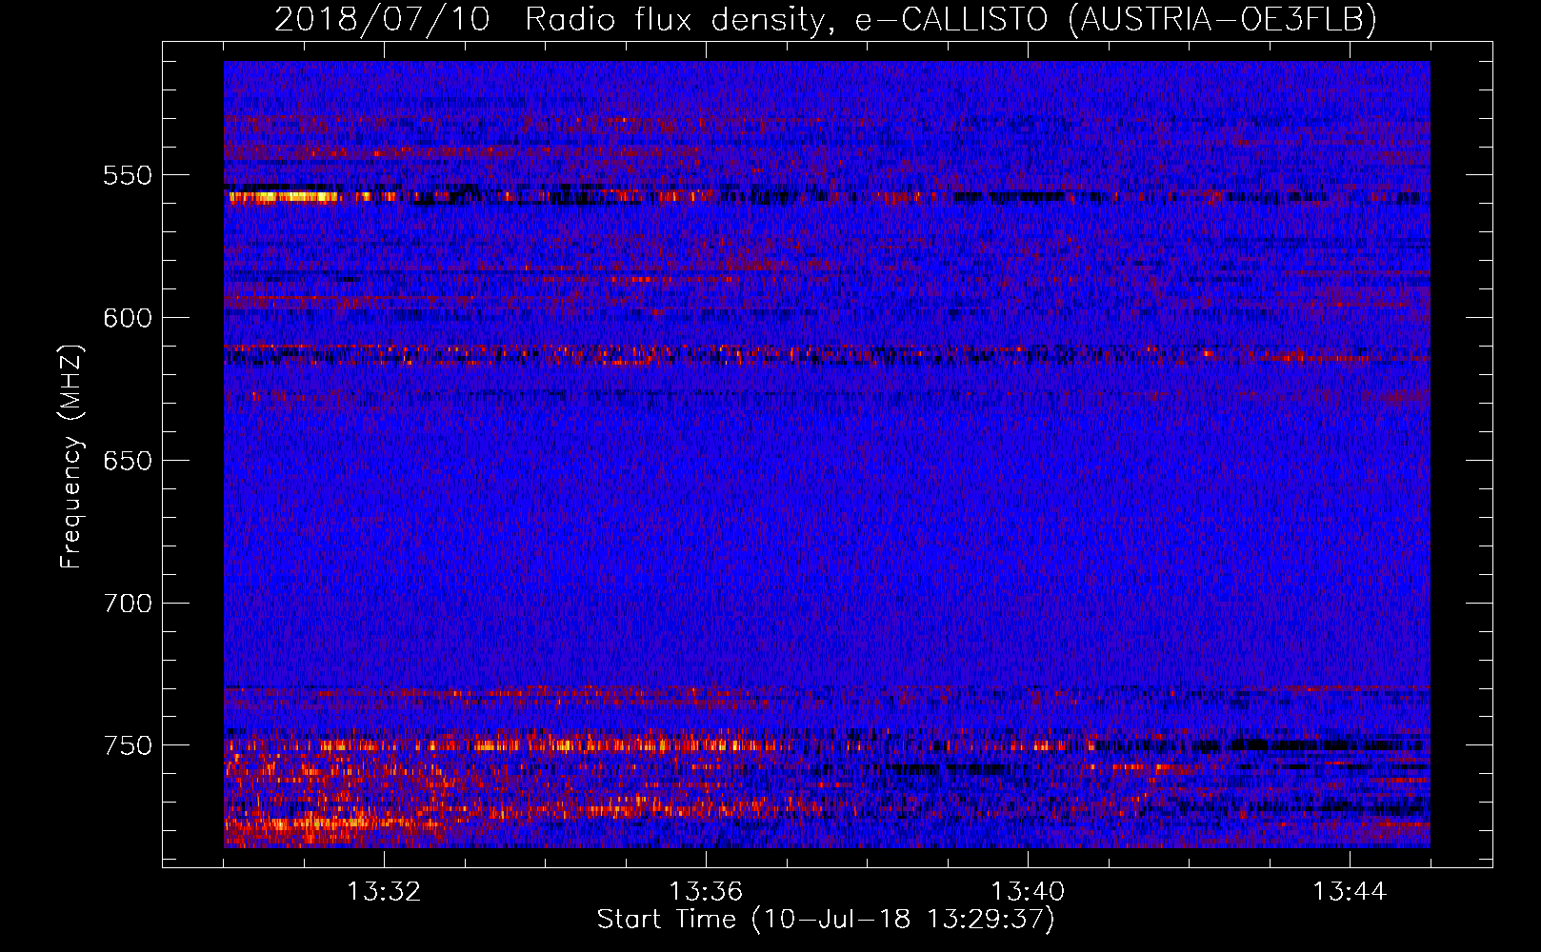Select the 'Frequency (MHZ)' axis label
1541x952 pixels.
(x=71, y=457)
